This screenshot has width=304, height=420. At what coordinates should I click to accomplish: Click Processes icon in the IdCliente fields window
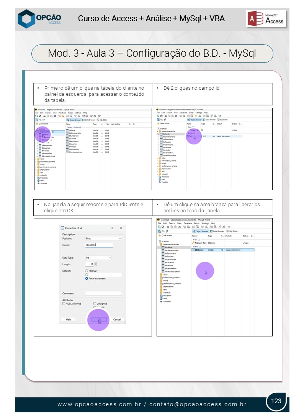[x=161, y=296]
